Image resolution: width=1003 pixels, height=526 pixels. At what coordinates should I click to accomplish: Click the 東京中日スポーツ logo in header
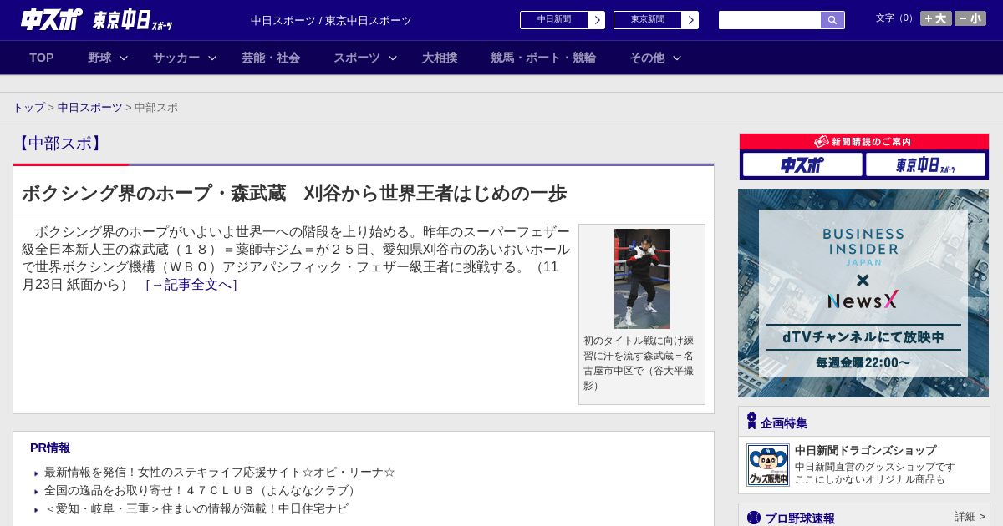pos(133,20)
